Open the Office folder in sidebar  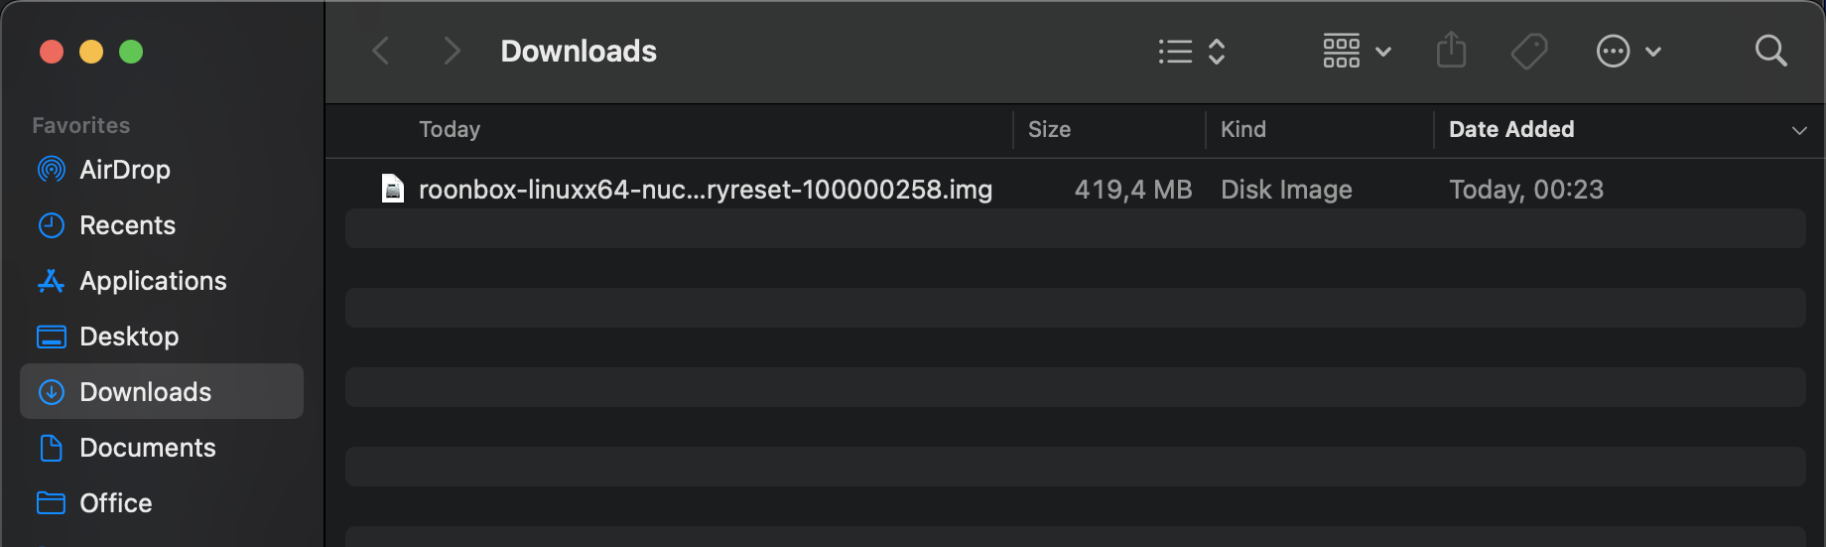(x=115, y=503)
